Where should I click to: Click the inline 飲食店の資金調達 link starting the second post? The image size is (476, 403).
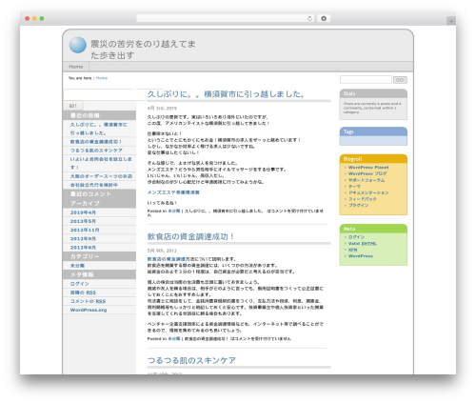coord(167,259)
